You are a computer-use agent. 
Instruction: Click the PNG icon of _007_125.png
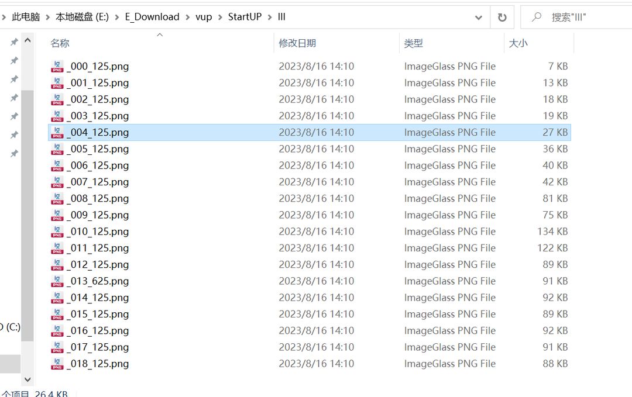(57, 182)
